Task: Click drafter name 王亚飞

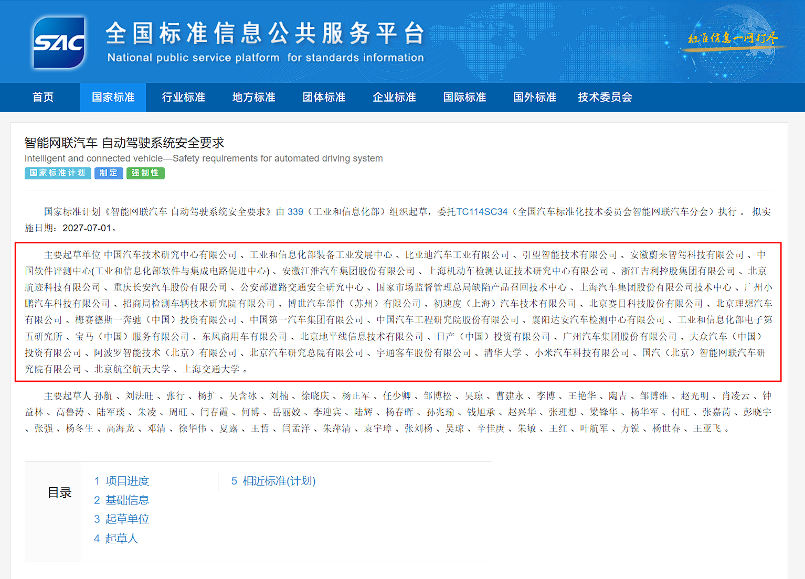Action: point(707,428)
